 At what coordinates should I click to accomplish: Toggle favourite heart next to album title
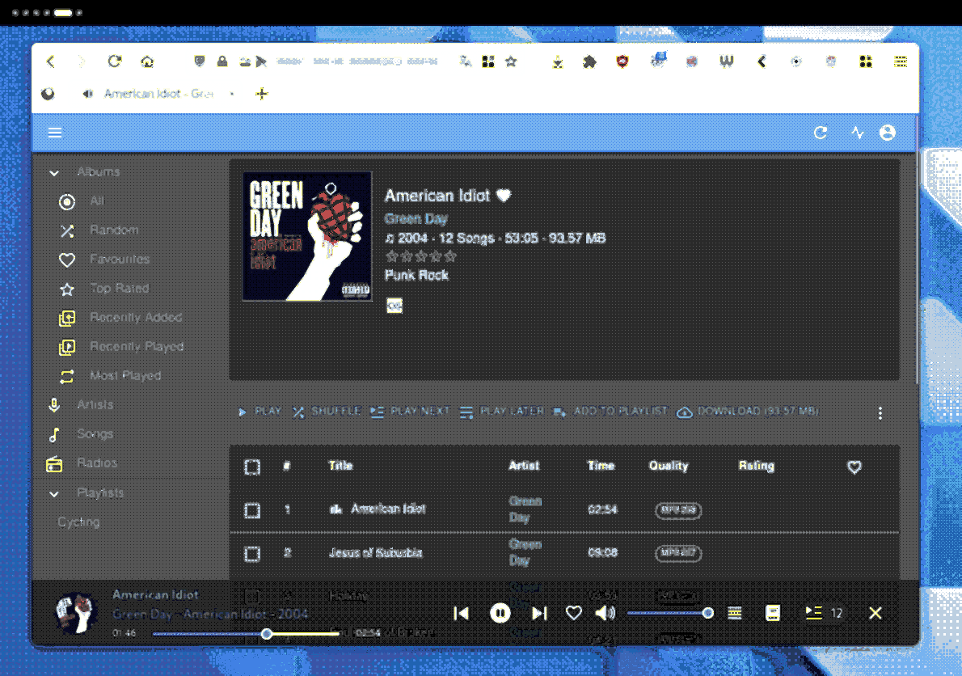point(504,196)
